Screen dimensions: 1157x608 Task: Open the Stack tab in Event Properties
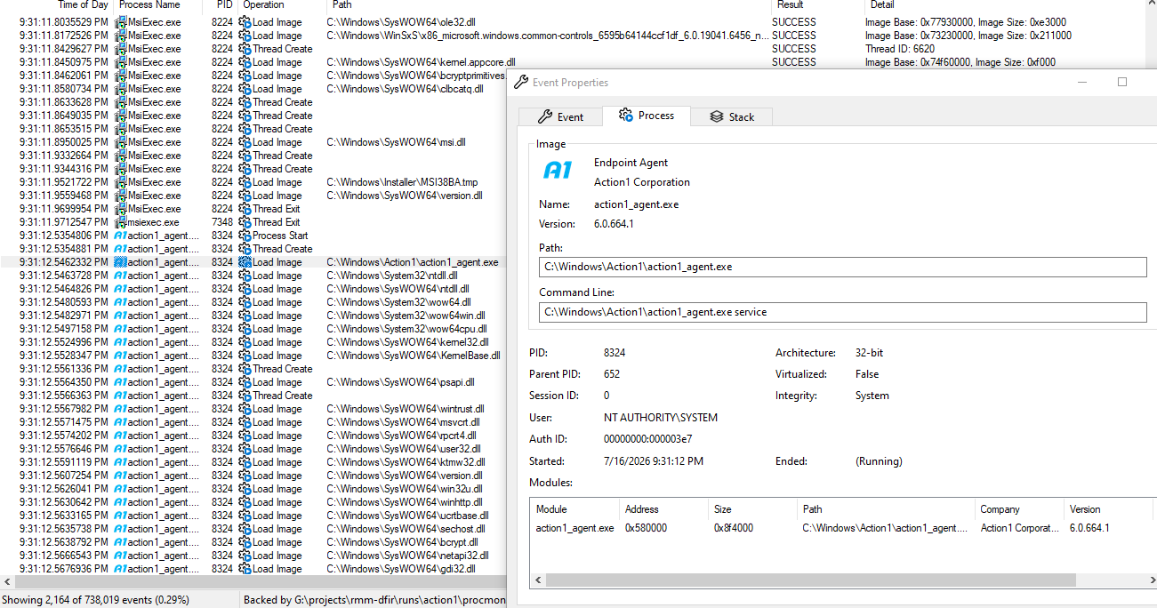pos(732,116)
